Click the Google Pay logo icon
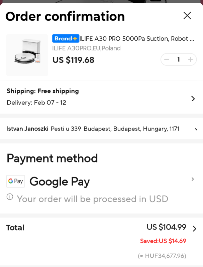The image size is (203, 267). 15,181
